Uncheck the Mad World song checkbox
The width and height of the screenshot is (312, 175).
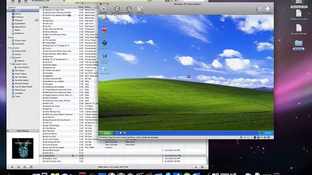pyautogui.click(x=43, y=156)
